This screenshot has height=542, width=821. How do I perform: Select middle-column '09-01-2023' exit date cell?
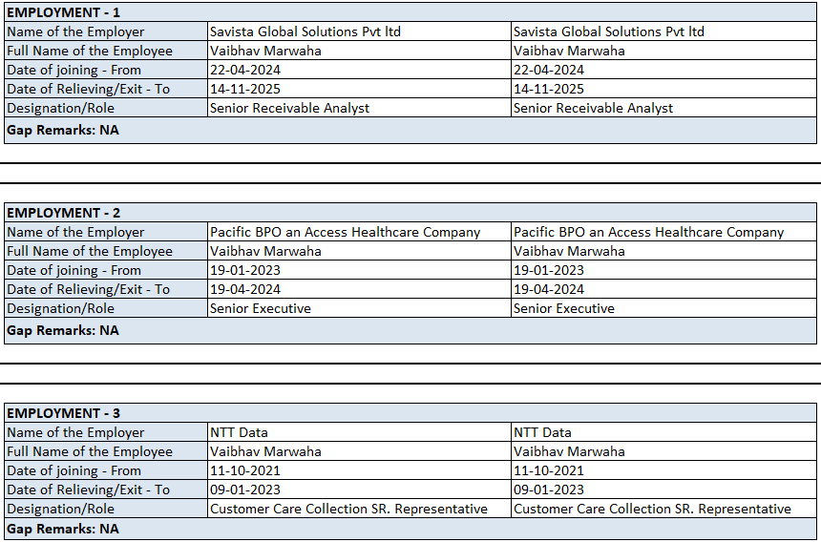[359, 490]
